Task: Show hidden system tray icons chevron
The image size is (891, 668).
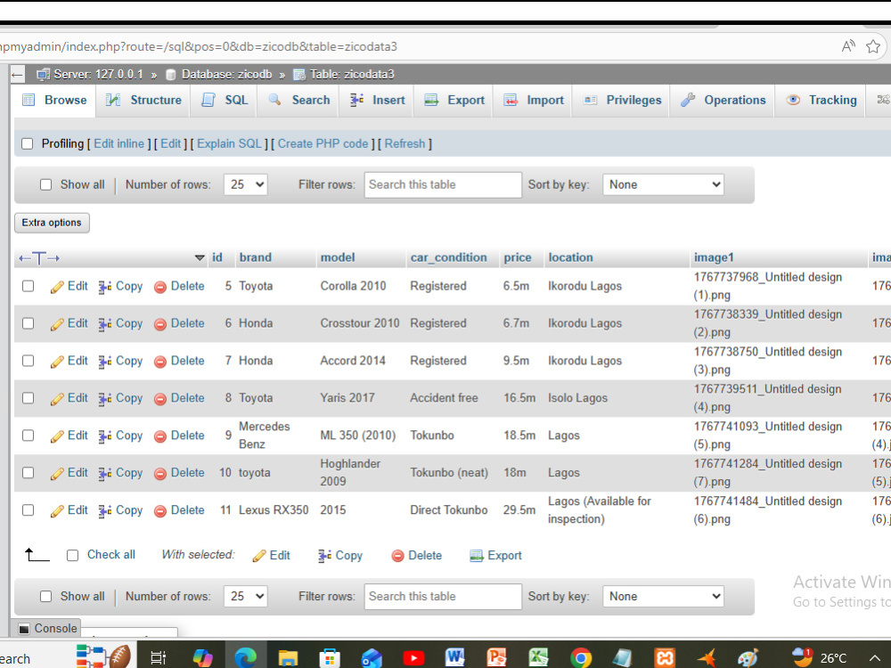Action: click(875, 658)
